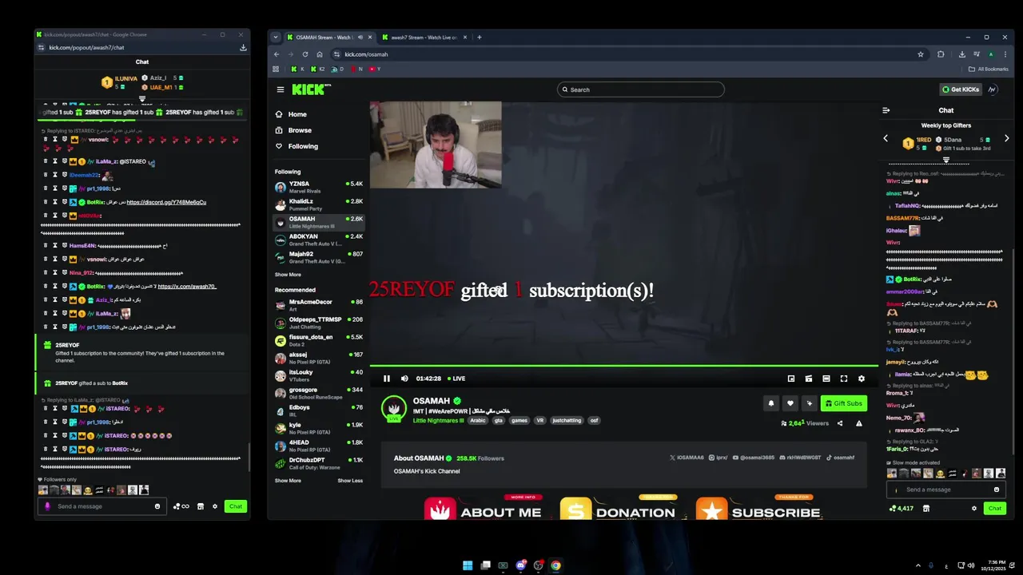Click the notification bell for OSAMAH
Screen dimensions: 1023x575
pos(771,403)
